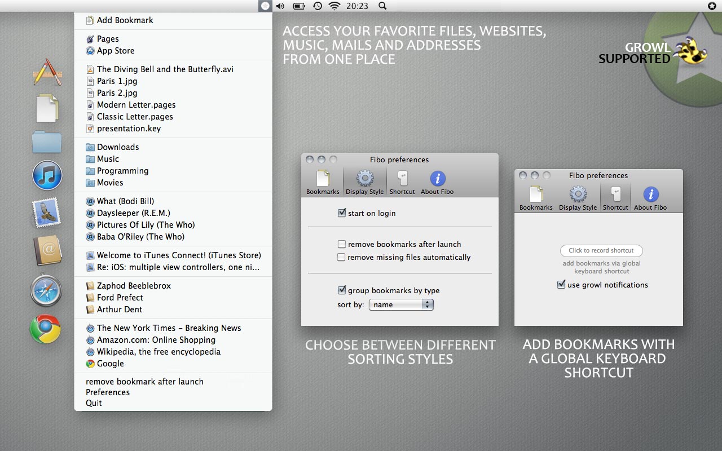722x451 pixels.
Task: Select remove bookmark after launch menu item
Action: [x=173, y=382]
